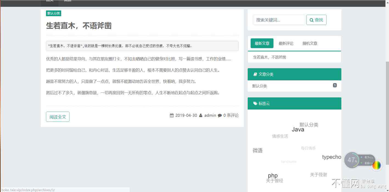Click the typecho tag in tag cloud

point(331,157)
